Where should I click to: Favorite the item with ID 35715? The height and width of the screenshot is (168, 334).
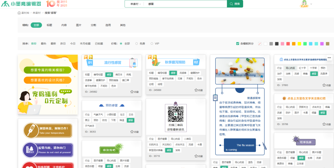tap(199, 156)
